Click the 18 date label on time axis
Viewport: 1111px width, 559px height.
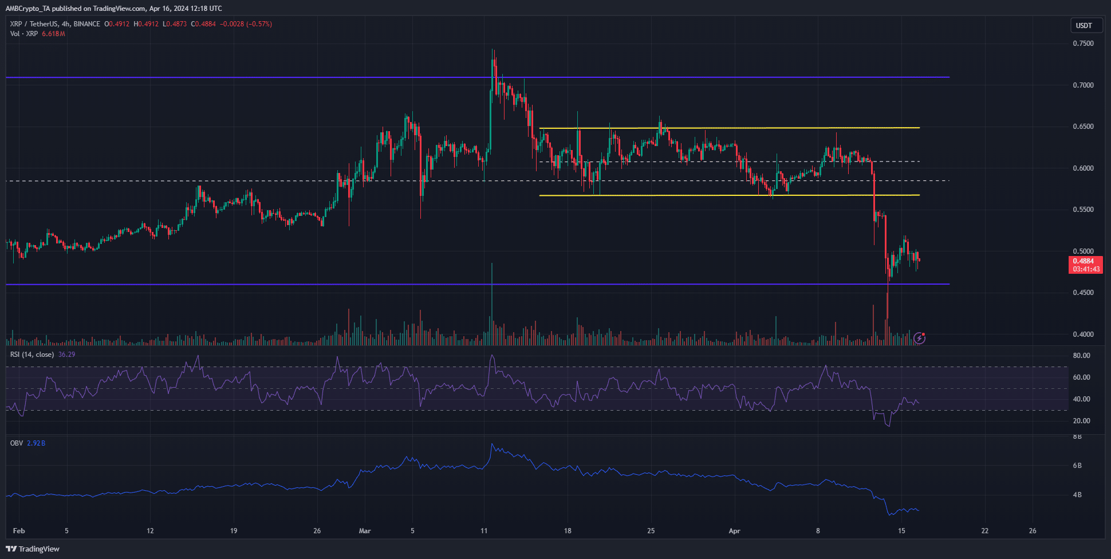(568, 531)
